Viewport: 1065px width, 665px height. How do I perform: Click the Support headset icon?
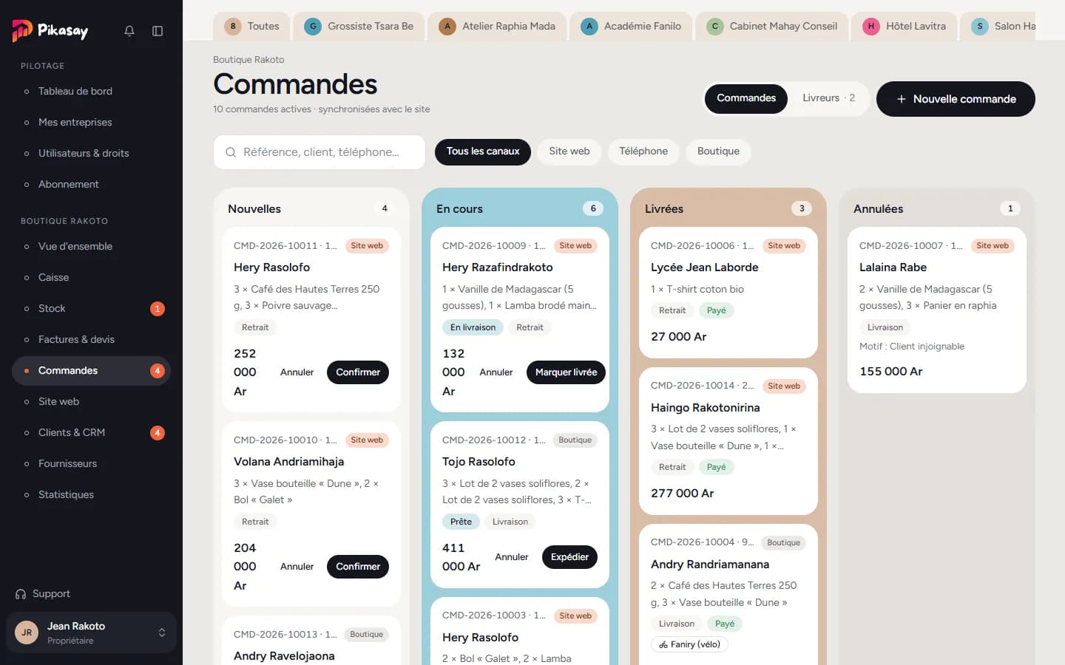click(x=21, y=594)
